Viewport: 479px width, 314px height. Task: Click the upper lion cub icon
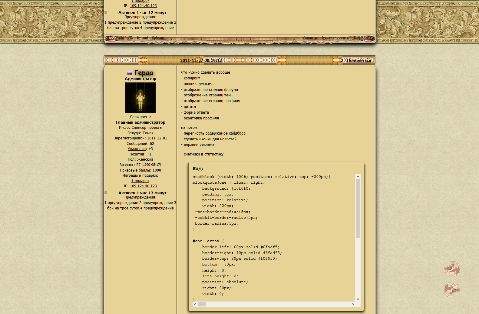[x=452, y=269]
